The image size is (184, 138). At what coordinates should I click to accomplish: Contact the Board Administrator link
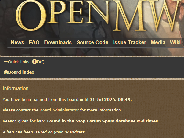tap(59, 110)
